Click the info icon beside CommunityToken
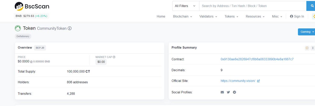This screenshot has height=106, width=315. [70, 28]
